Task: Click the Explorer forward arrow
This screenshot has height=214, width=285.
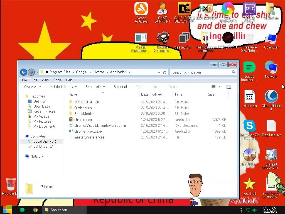Action: 31,72
